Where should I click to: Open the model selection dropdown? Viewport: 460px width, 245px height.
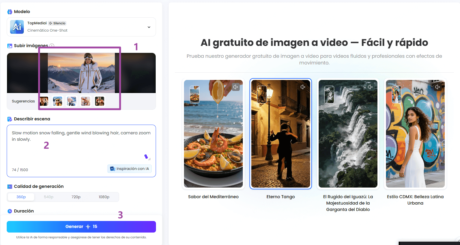[149, 27]
